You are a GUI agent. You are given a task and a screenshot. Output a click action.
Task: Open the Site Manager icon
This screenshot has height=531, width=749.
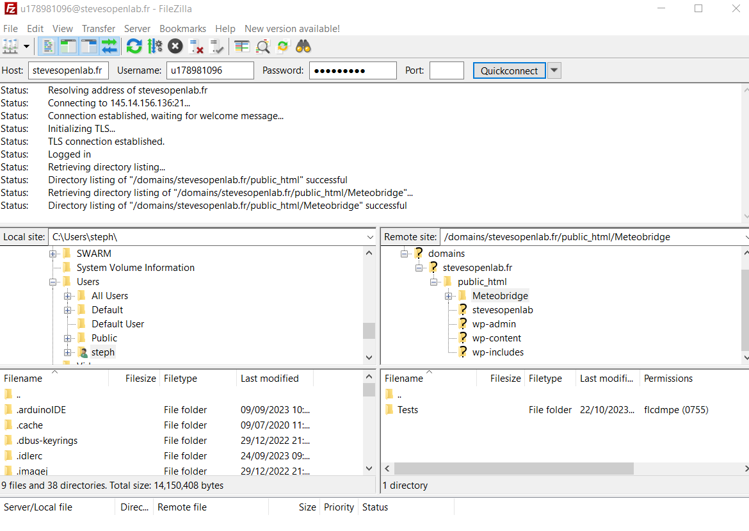point(10,46)
